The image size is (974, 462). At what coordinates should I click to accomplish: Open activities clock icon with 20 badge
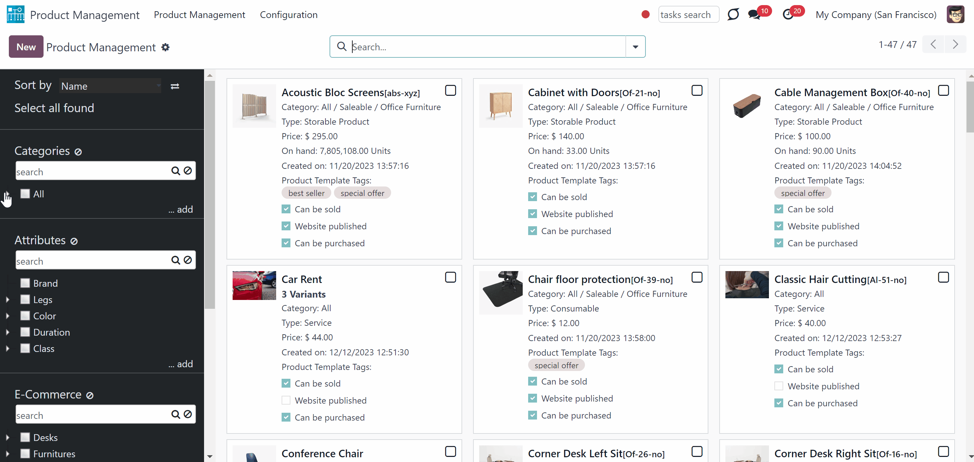[x=788, y=14]
